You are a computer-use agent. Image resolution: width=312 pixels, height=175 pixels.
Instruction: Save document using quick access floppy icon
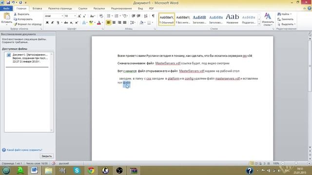(8, 2)
